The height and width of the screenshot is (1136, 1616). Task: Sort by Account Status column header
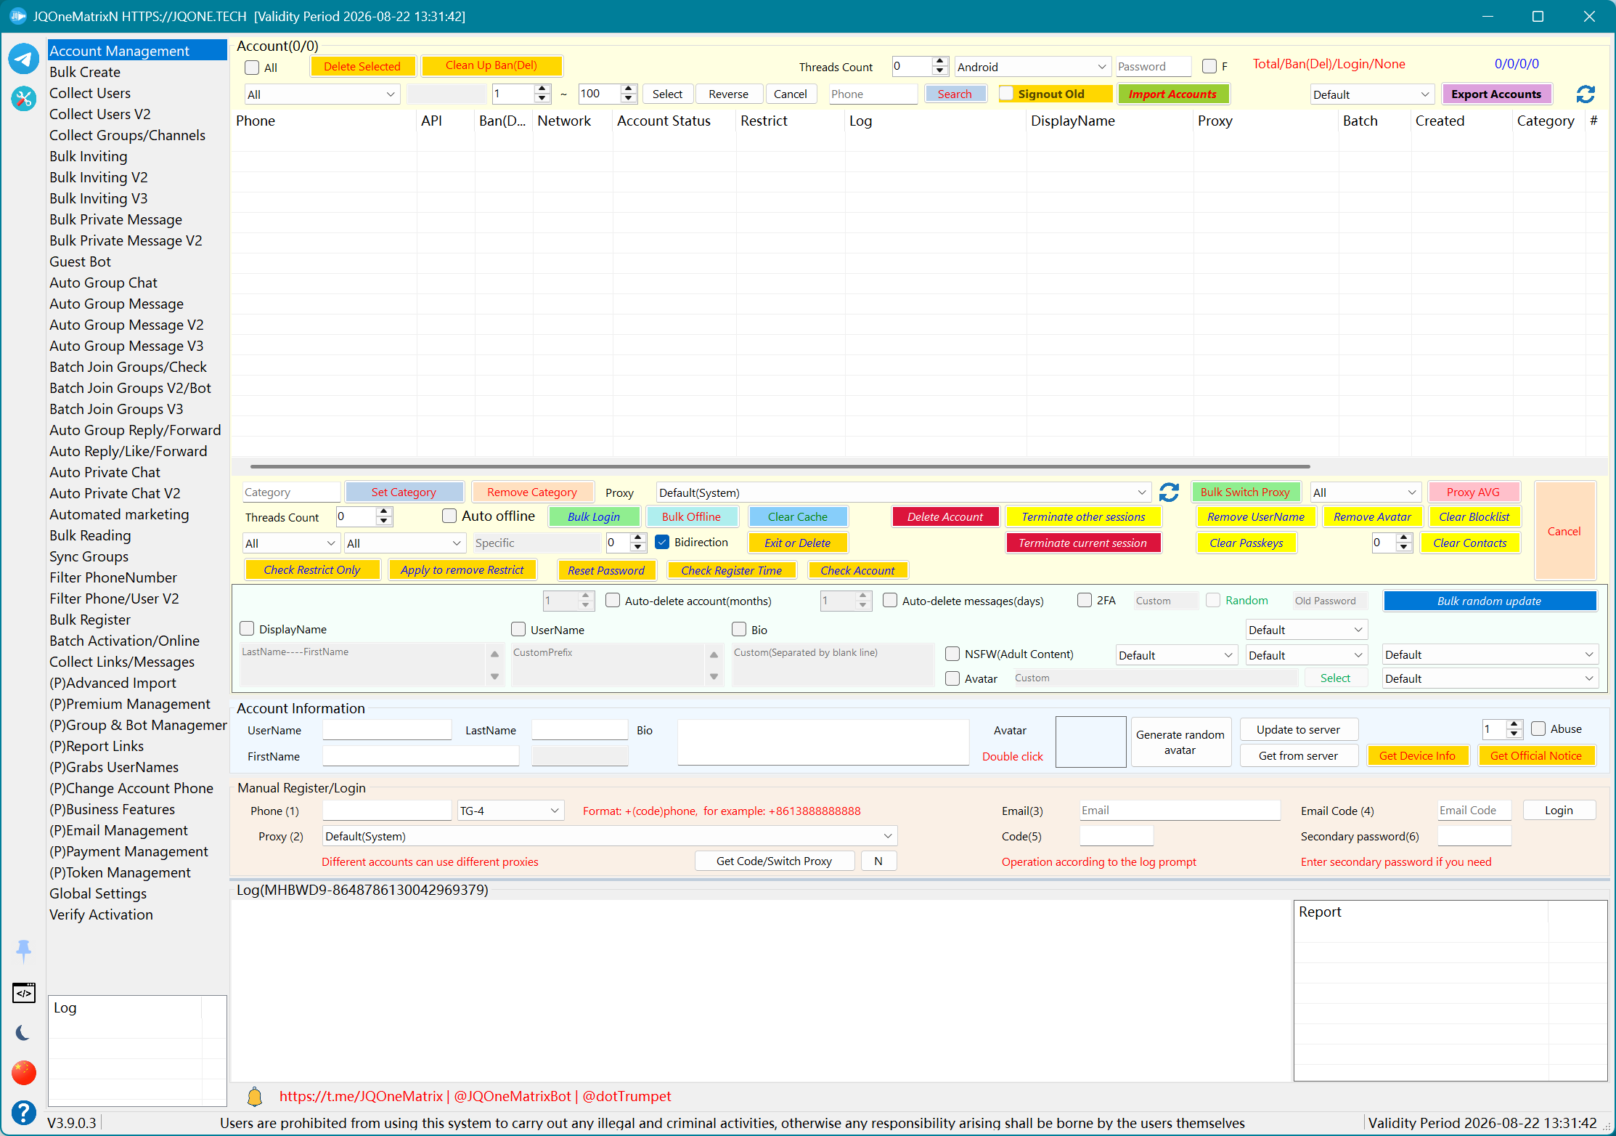pos(664,121)
